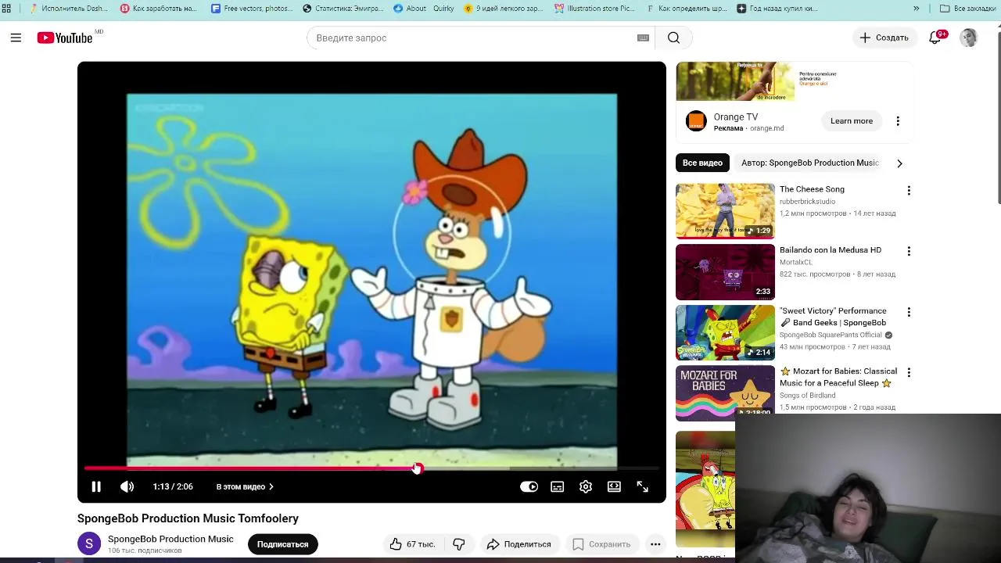Screen dimensions: 1001x563
Task: Save video with Сохранить button
Action: click(x=601, y=544)
